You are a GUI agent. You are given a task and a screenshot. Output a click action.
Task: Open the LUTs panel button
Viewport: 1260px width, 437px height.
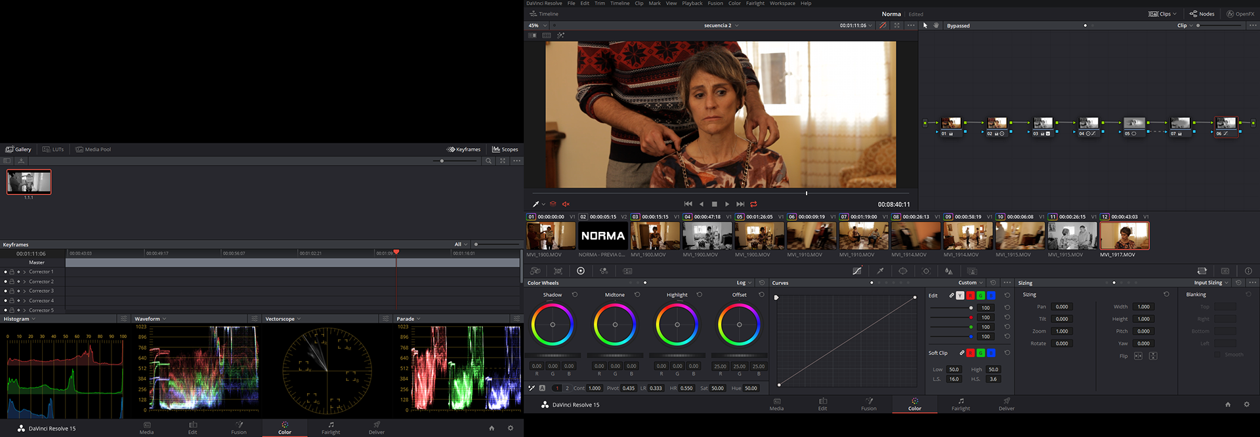[53, 149]
